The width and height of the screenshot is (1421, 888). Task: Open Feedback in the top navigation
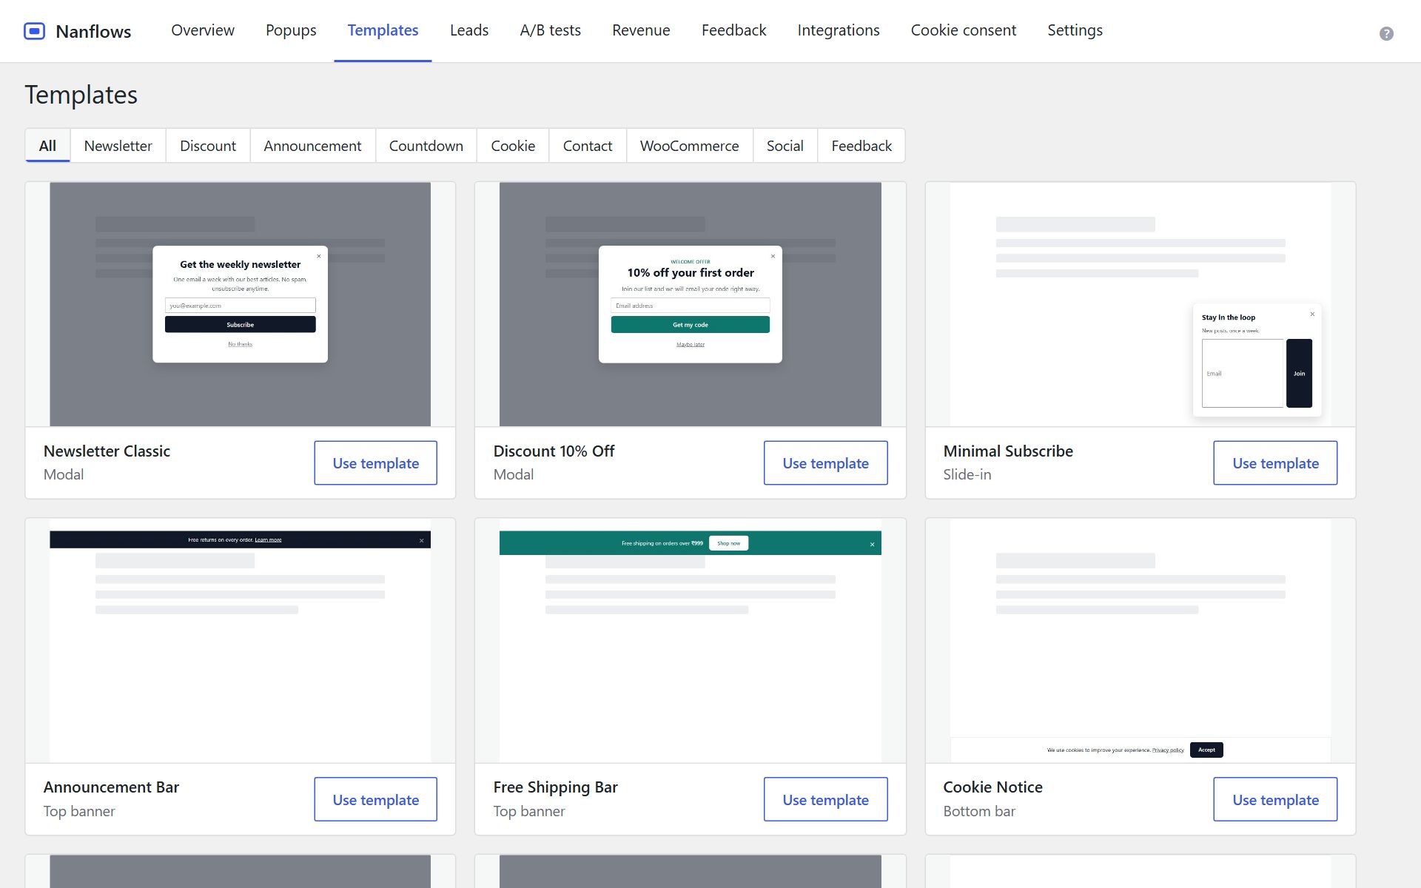(x=733, y=30)
